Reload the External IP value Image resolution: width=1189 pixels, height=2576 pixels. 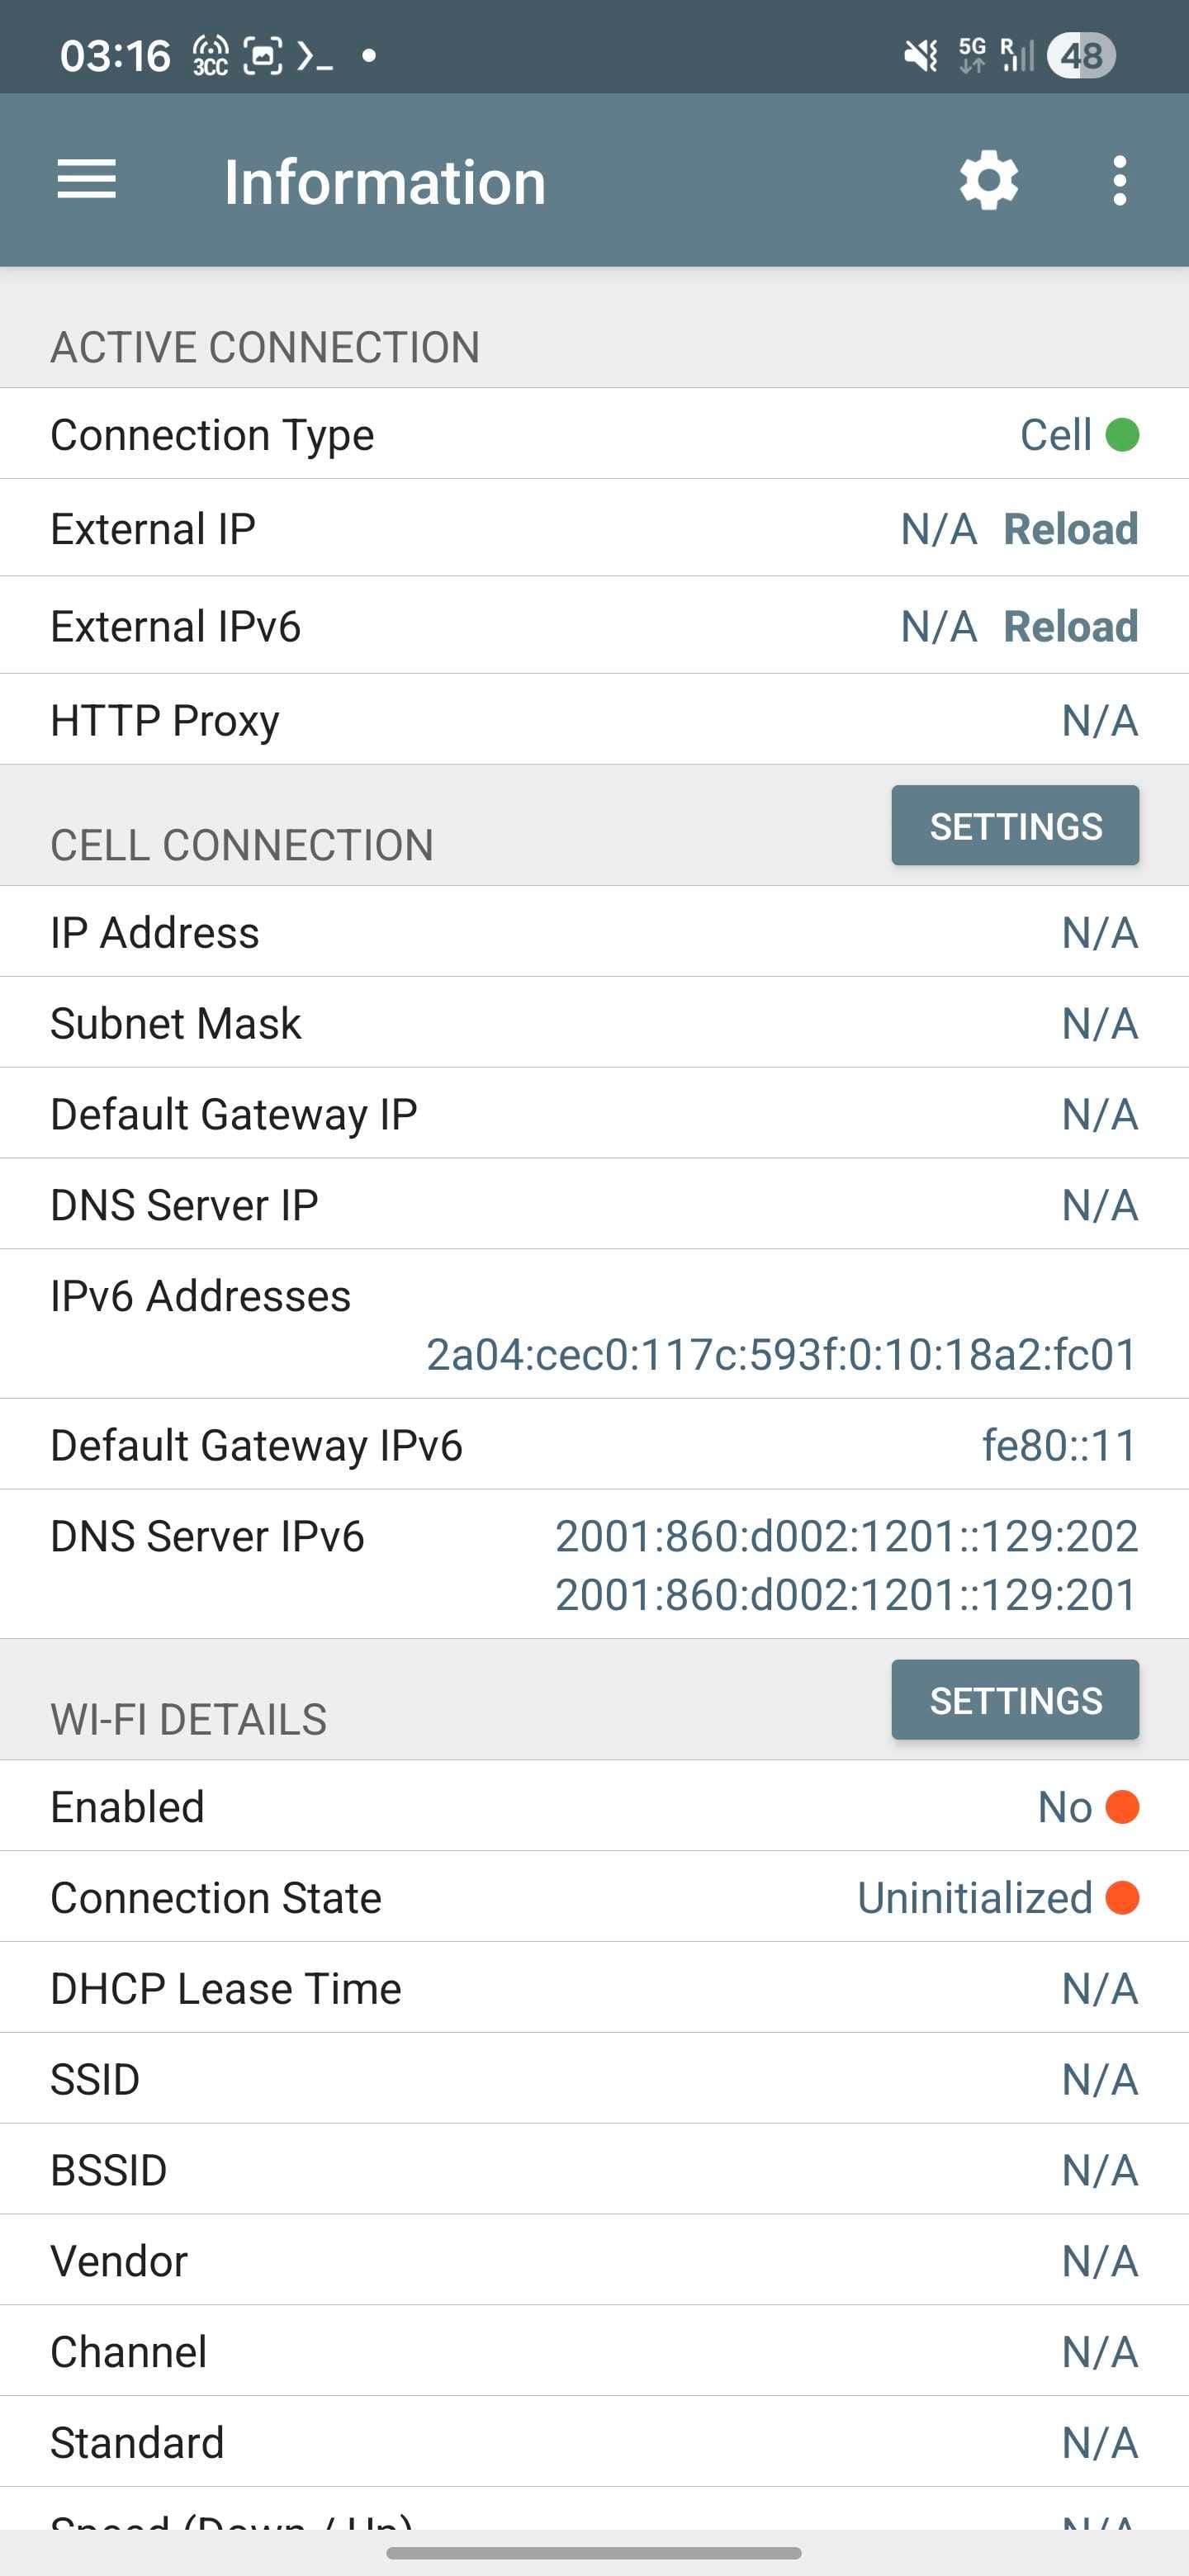pyautogui.click(x=1071, y=529)
